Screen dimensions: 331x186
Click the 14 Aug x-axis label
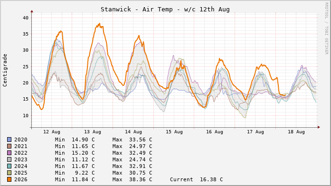[x=133, y=132]
